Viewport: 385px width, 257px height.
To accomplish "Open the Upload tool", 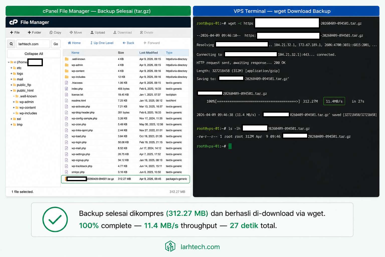I will [98, 32].
